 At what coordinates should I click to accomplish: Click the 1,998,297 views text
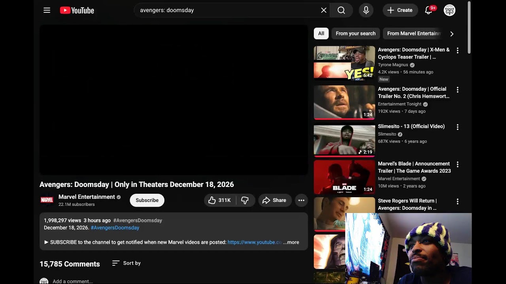(x=62, y=220)
